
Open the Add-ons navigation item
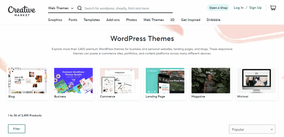(x=113, y=20)
